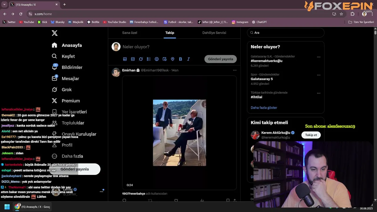Image resolution: width=377 pixels, height=212 pixels.
Task: Switch to Dahiliye Servisi tab
Action: 214,33
